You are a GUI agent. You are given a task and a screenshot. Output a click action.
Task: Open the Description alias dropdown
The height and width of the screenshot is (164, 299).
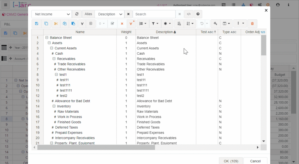(x=109, y=14)
